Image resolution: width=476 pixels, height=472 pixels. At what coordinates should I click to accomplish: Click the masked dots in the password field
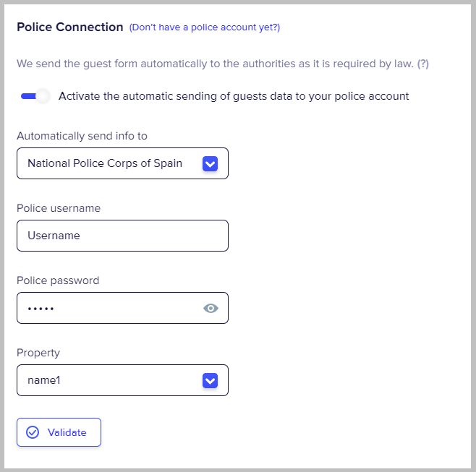pos(41,309)
